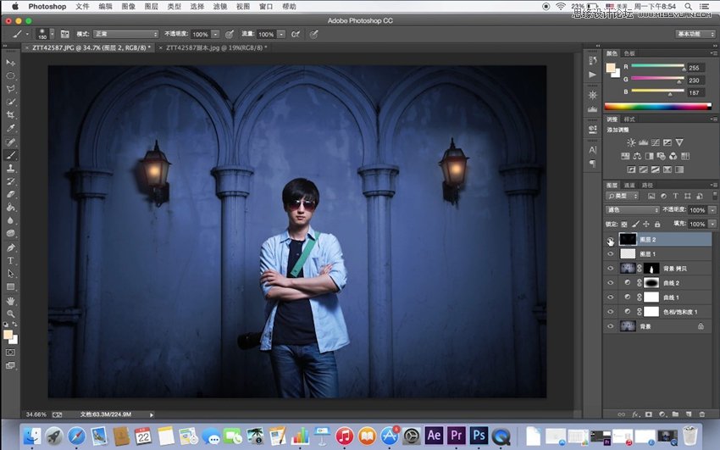
Task: Add a Color Balance adjustment icon
Action: click(637, 156)
